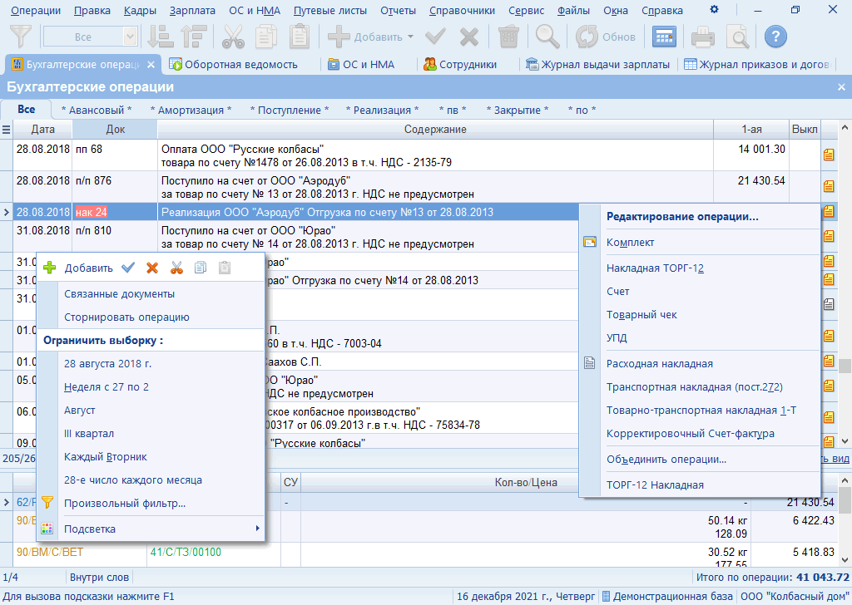The height and width of the screenshot is (605, 852).
Task: Click the Содержание column header
Action: [435, 129]
